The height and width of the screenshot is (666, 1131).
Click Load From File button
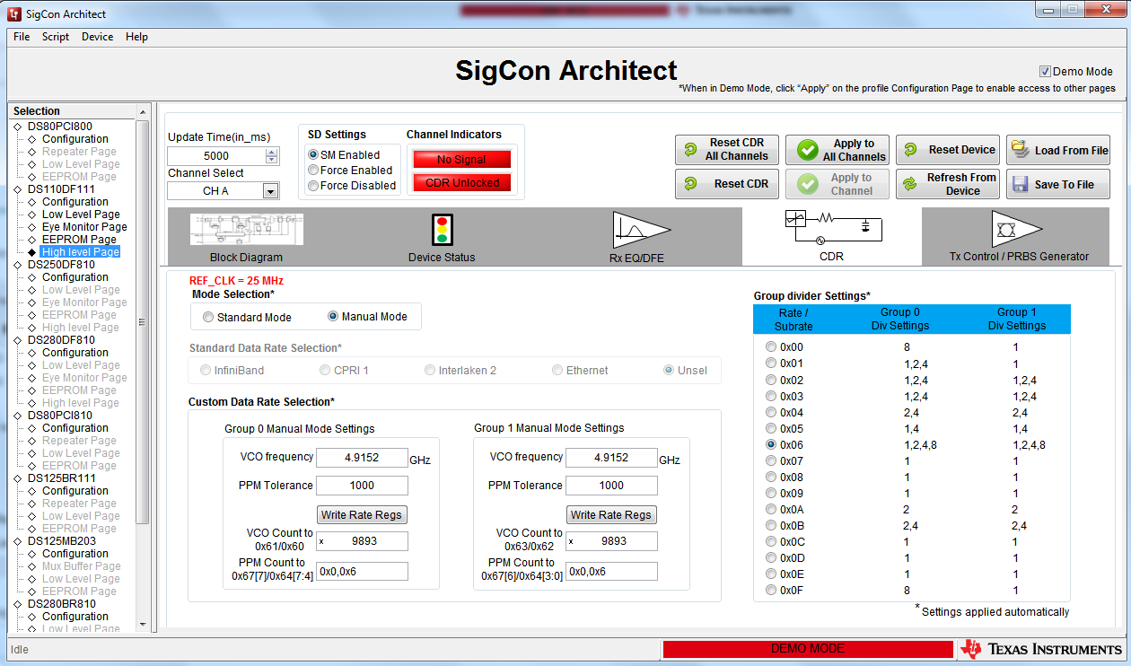tap(1058, 150)
